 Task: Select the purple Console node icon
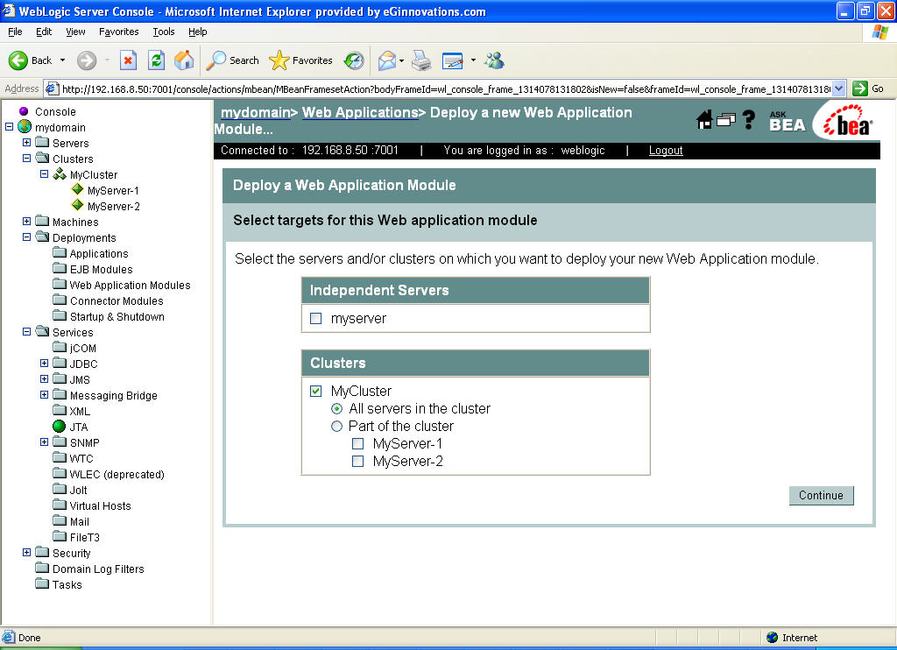tap(24, 111)
